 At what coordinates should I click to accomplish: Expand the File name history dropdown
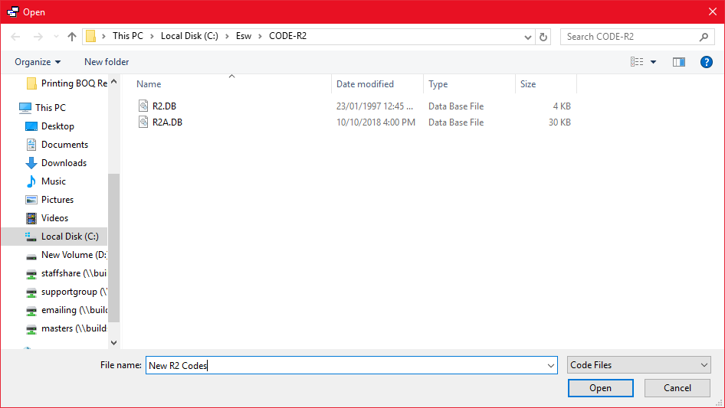tap(550, 366)
